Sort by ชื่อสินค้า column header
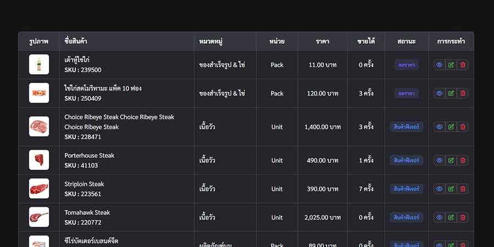Image resolution: width=494 pixels, height=247 pixels. 76,41
